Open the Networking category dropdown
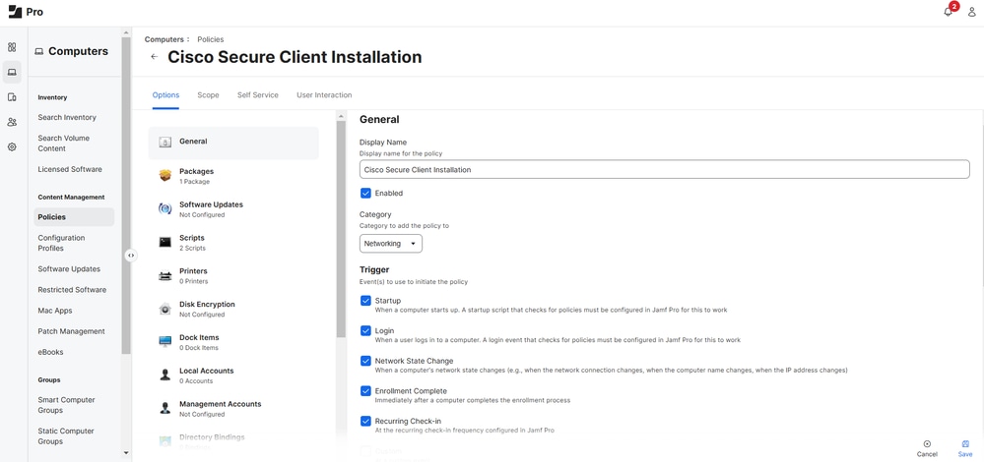The image size is (984, 462). (x=390, y=244)
